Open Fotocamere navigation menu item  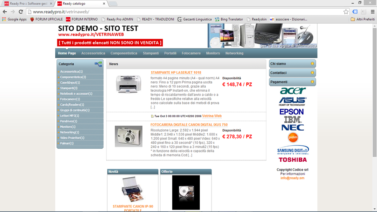tap(191, 53)
